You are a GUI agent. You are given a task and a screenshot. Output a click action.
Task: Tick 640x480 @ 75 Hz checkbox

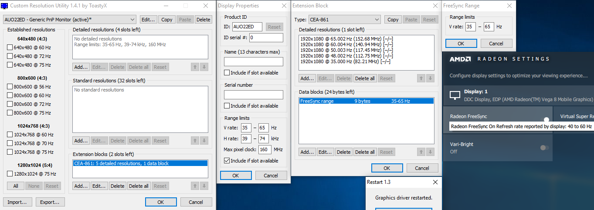coord(10,65)
